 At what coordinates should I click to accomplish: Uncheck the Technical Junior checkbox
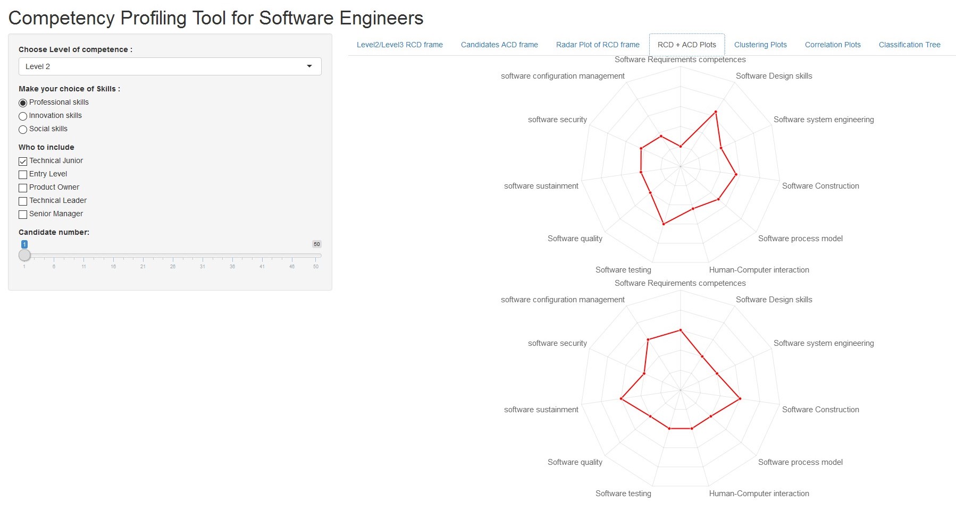(x=23, y=161)
